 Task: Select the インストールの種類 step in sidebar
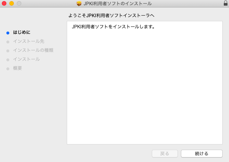coord(33,50)
